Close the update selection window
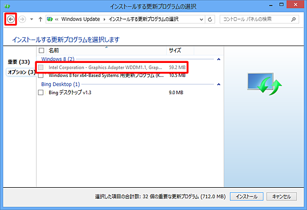Screen dimensions: 307x210 (295, 4)
